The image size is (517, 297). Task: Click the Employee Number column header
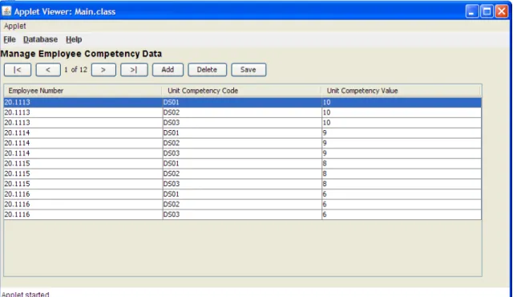tap(83, 91)
